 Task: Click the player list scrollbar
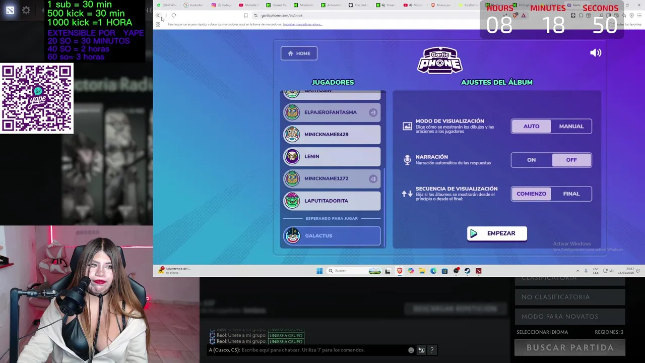click(384, 207)
